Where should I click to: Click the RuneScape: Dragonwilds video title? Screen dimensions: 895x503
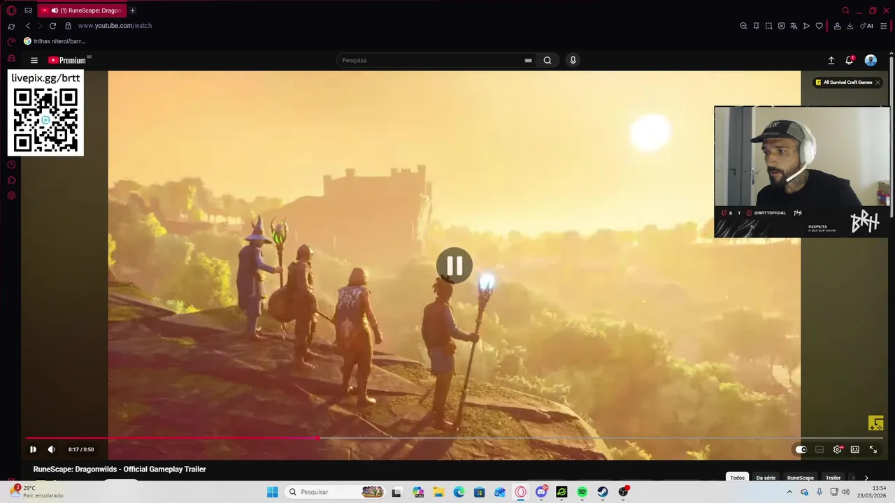[x=120, y=469]
